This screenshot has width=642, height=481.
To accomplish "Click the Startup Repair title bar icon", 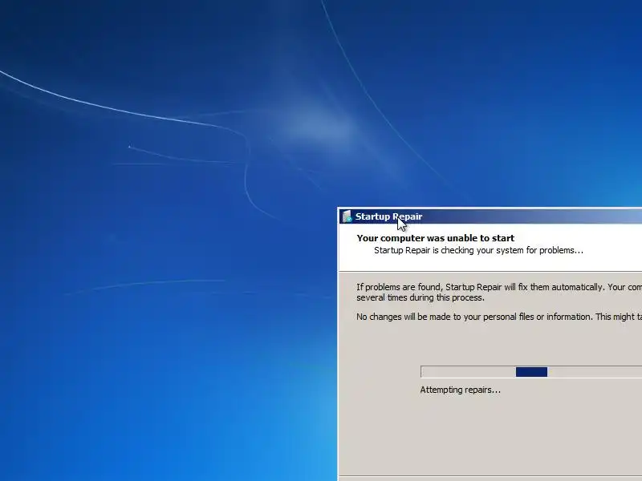I will 347,216.
